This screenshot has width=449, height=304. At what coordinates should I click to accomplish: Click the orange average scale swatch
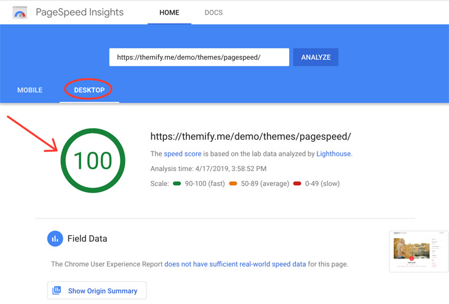(x=233, y=183)
